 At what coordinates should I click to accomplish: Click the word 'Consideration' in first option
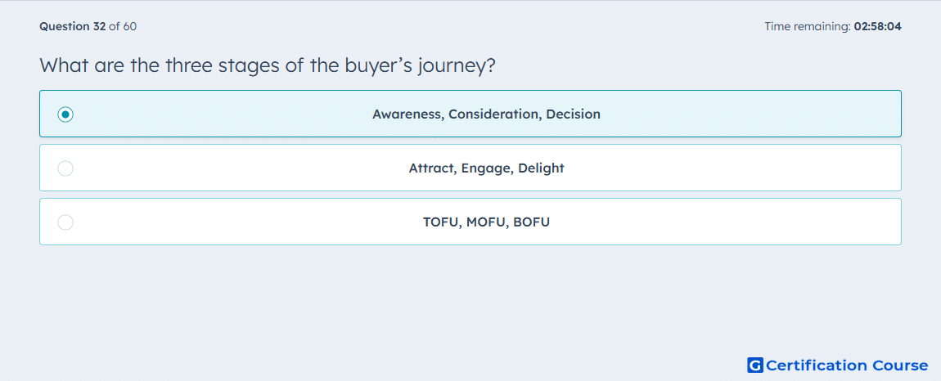[495, 114]
